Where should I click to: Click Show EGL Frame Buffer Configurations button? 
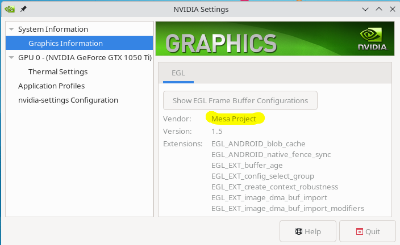tap(240, 100)
